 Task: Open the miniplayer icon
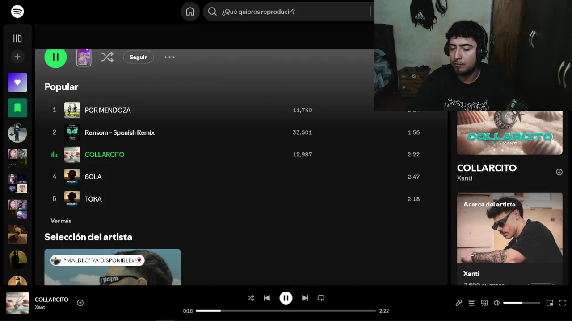coord(550,303)
